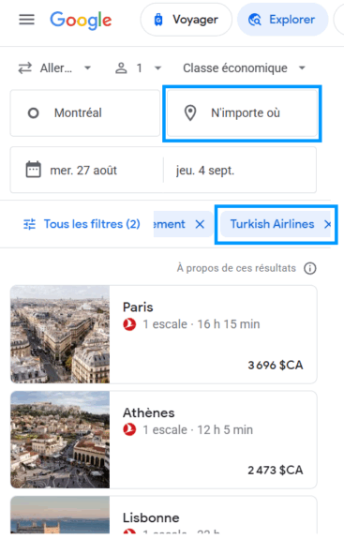Click the Google logo
The height and width of the screenshot is (539, 344).
[x=81, y=21]
